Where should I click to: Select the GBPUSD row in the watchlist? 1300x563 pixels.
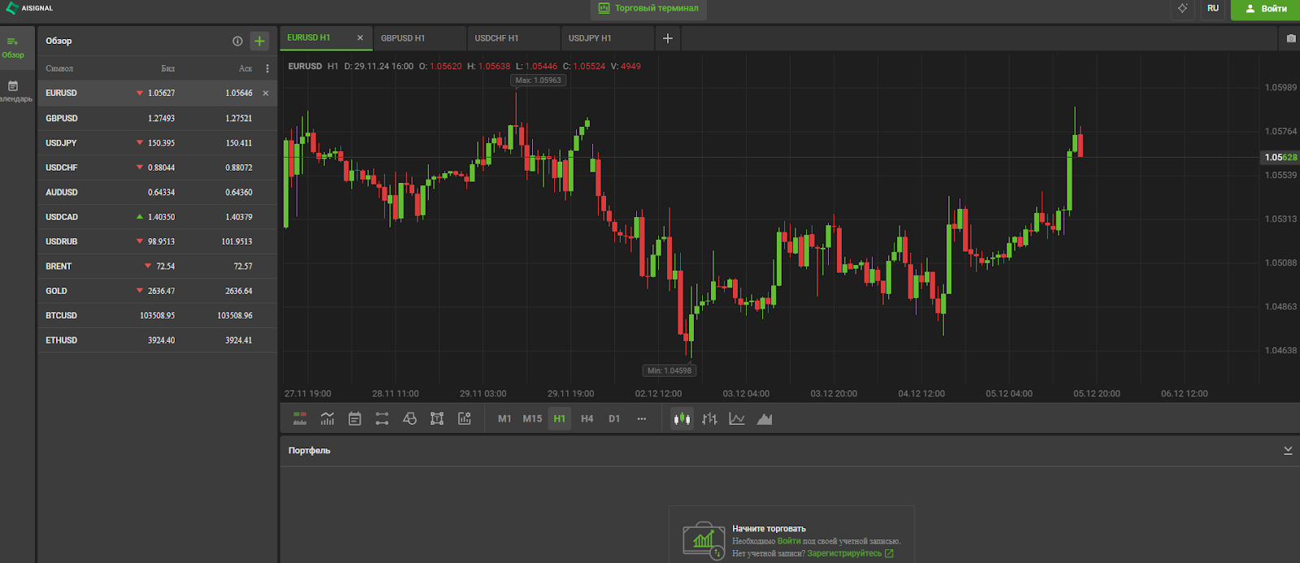pyautogui.click(x=157, y=118)
